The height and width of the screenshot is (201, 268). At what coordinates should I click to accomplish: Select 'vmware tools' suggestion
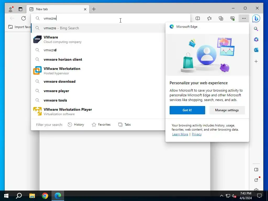[x=98, y=100]
